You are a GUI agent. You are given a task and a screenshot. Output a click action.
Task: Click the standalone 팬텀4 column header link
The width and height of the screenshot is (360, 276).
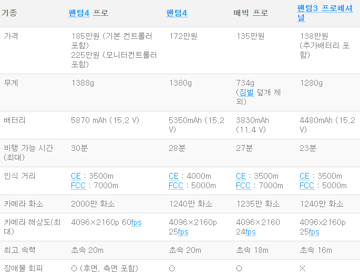(177, 13)
